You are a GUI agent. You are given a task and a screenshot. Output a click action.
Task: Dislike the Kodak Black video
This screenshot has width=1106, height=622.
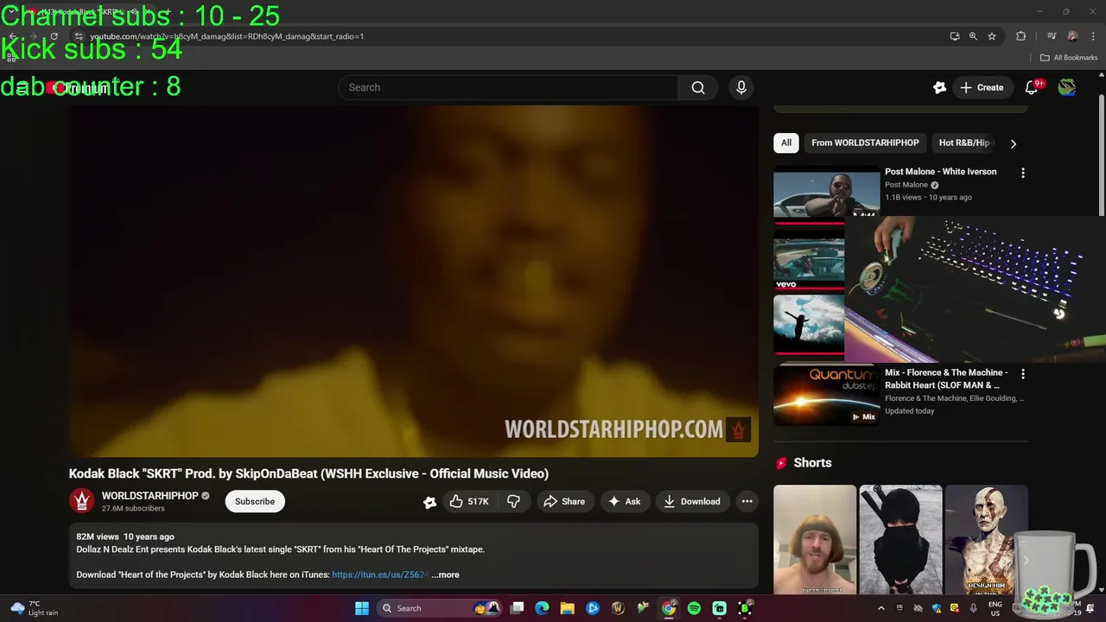tap(513, 501)
